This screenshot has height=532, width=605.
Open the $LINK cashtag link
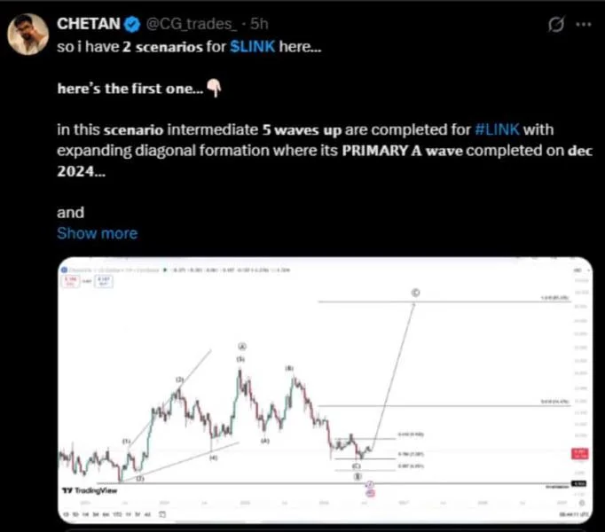(252, 47)
